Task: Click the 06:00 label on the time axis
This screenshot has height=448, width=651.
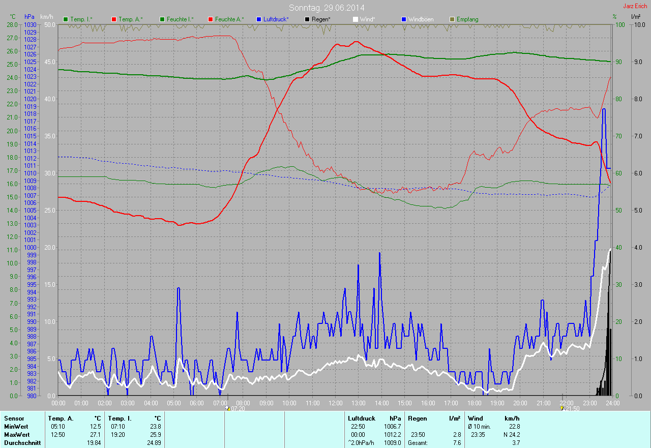Action: (x=196, y=403)
